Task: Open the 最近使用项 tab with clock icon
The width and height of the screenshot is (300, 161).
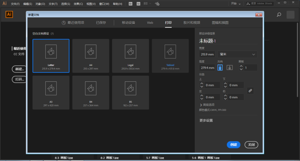Action: [73, 23]
